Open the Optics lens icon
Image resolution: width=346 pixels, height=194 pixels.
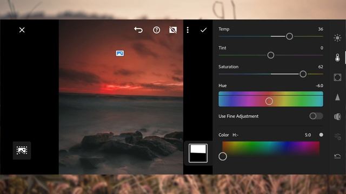[x=337, y=116]
